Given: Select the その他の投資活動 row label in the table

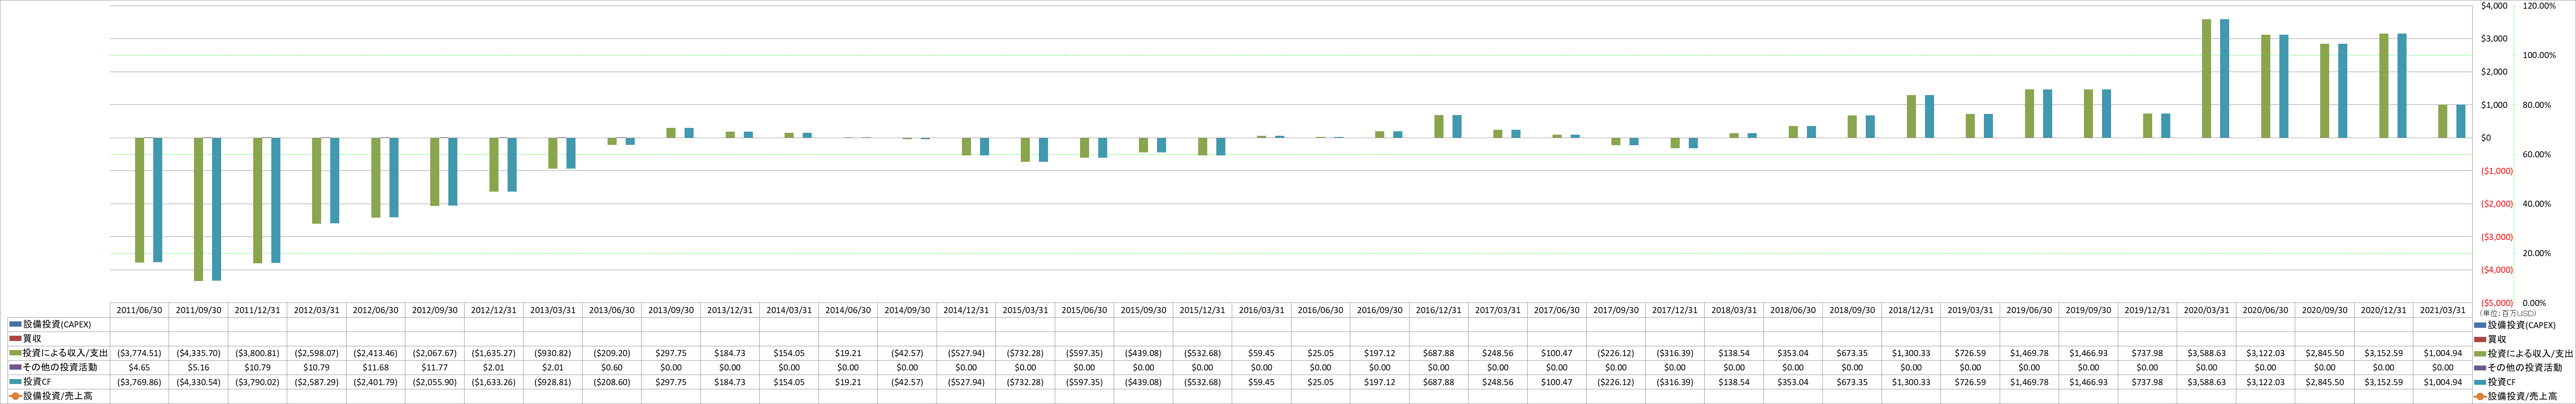Looking at the screenshot, I should pyautogui.click(x=60, y=367).
